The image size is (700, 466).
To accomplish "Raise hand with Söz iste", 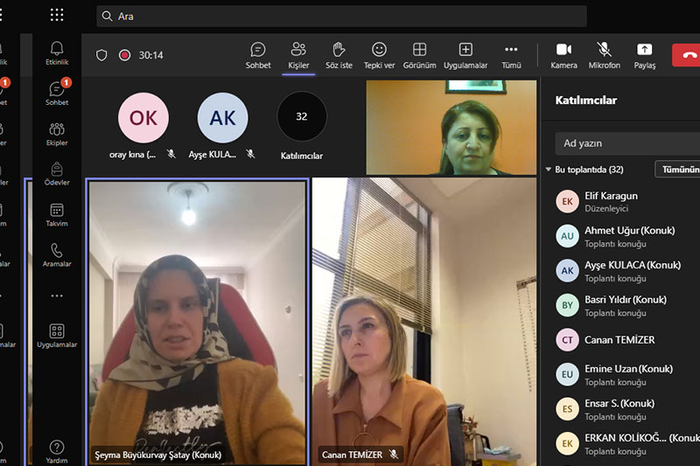I will pos(339,55).
